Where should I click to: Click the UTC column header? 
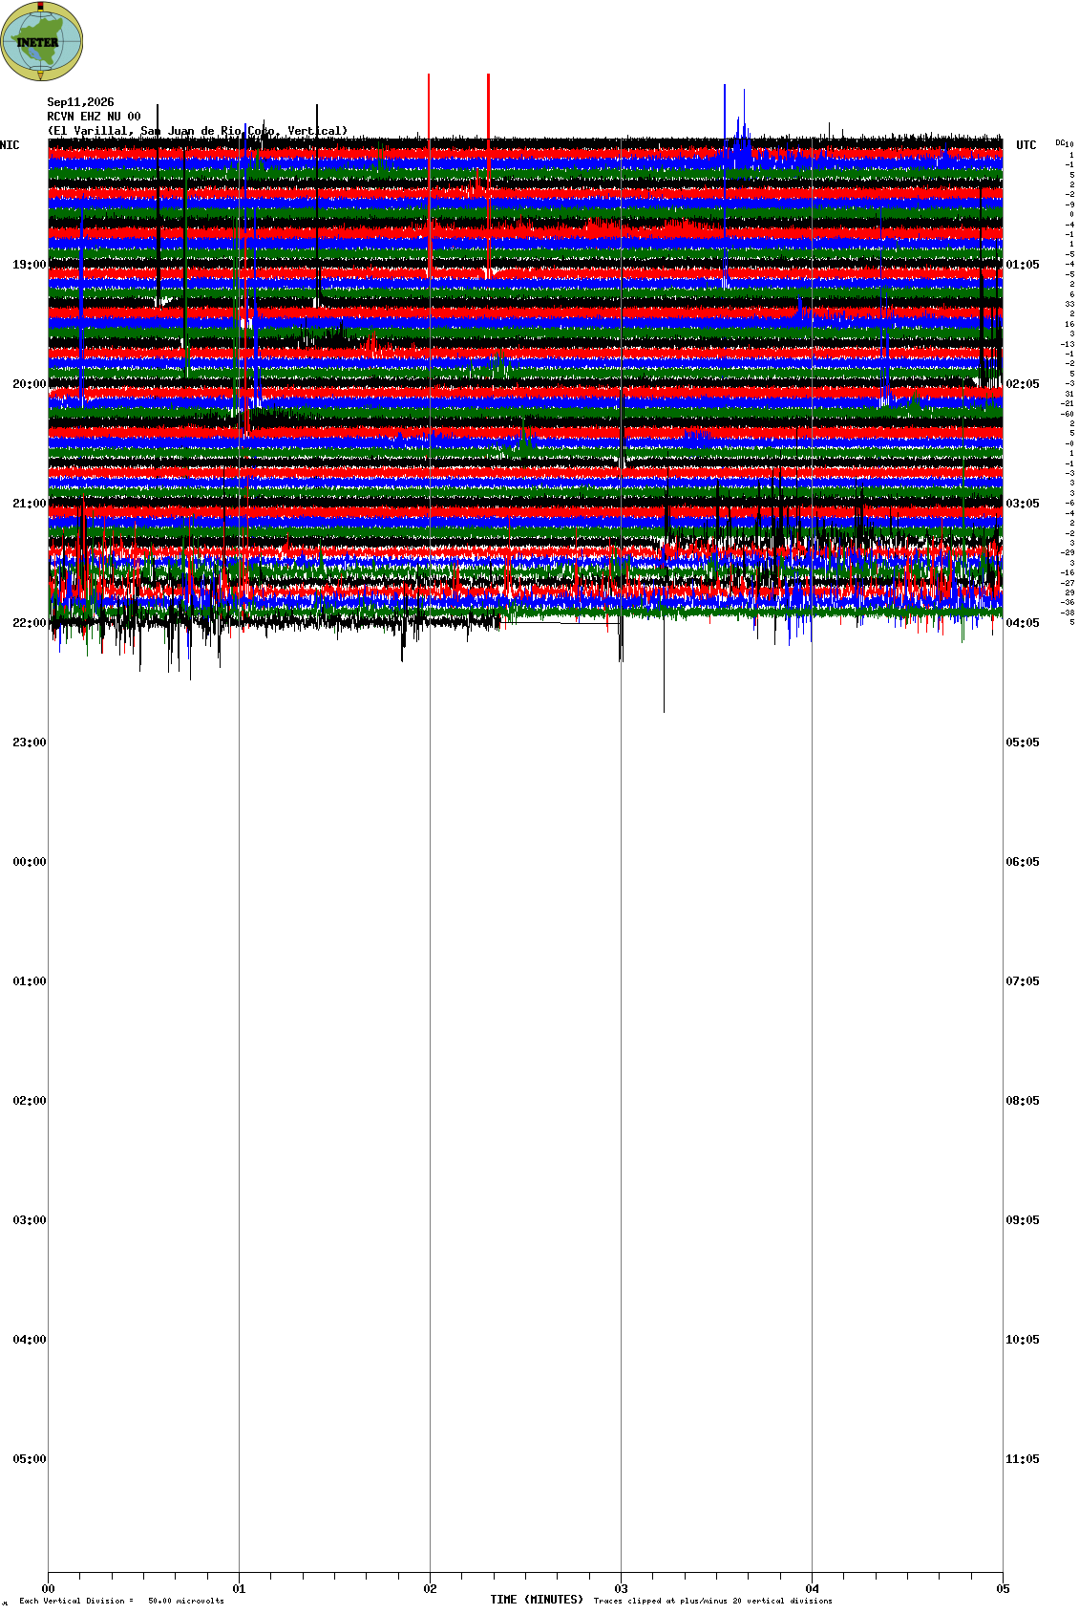click(1026, 145)
